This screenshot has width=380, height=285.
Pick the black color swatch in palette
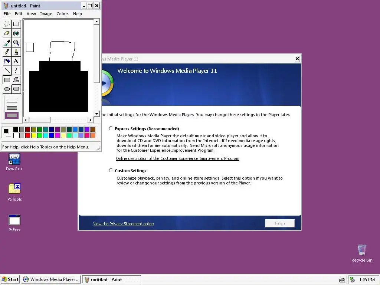16,130
